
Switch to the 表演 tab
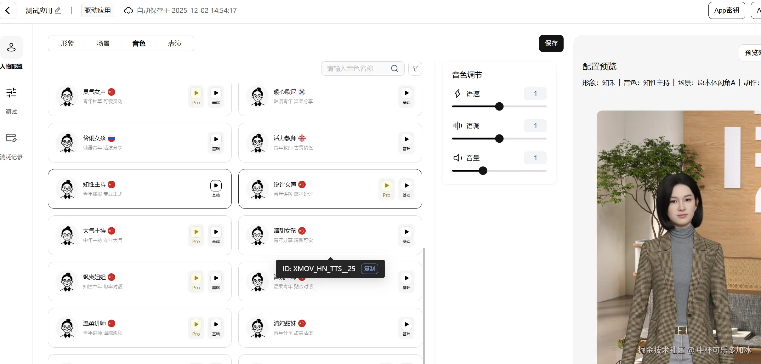[x=175, y=43]
